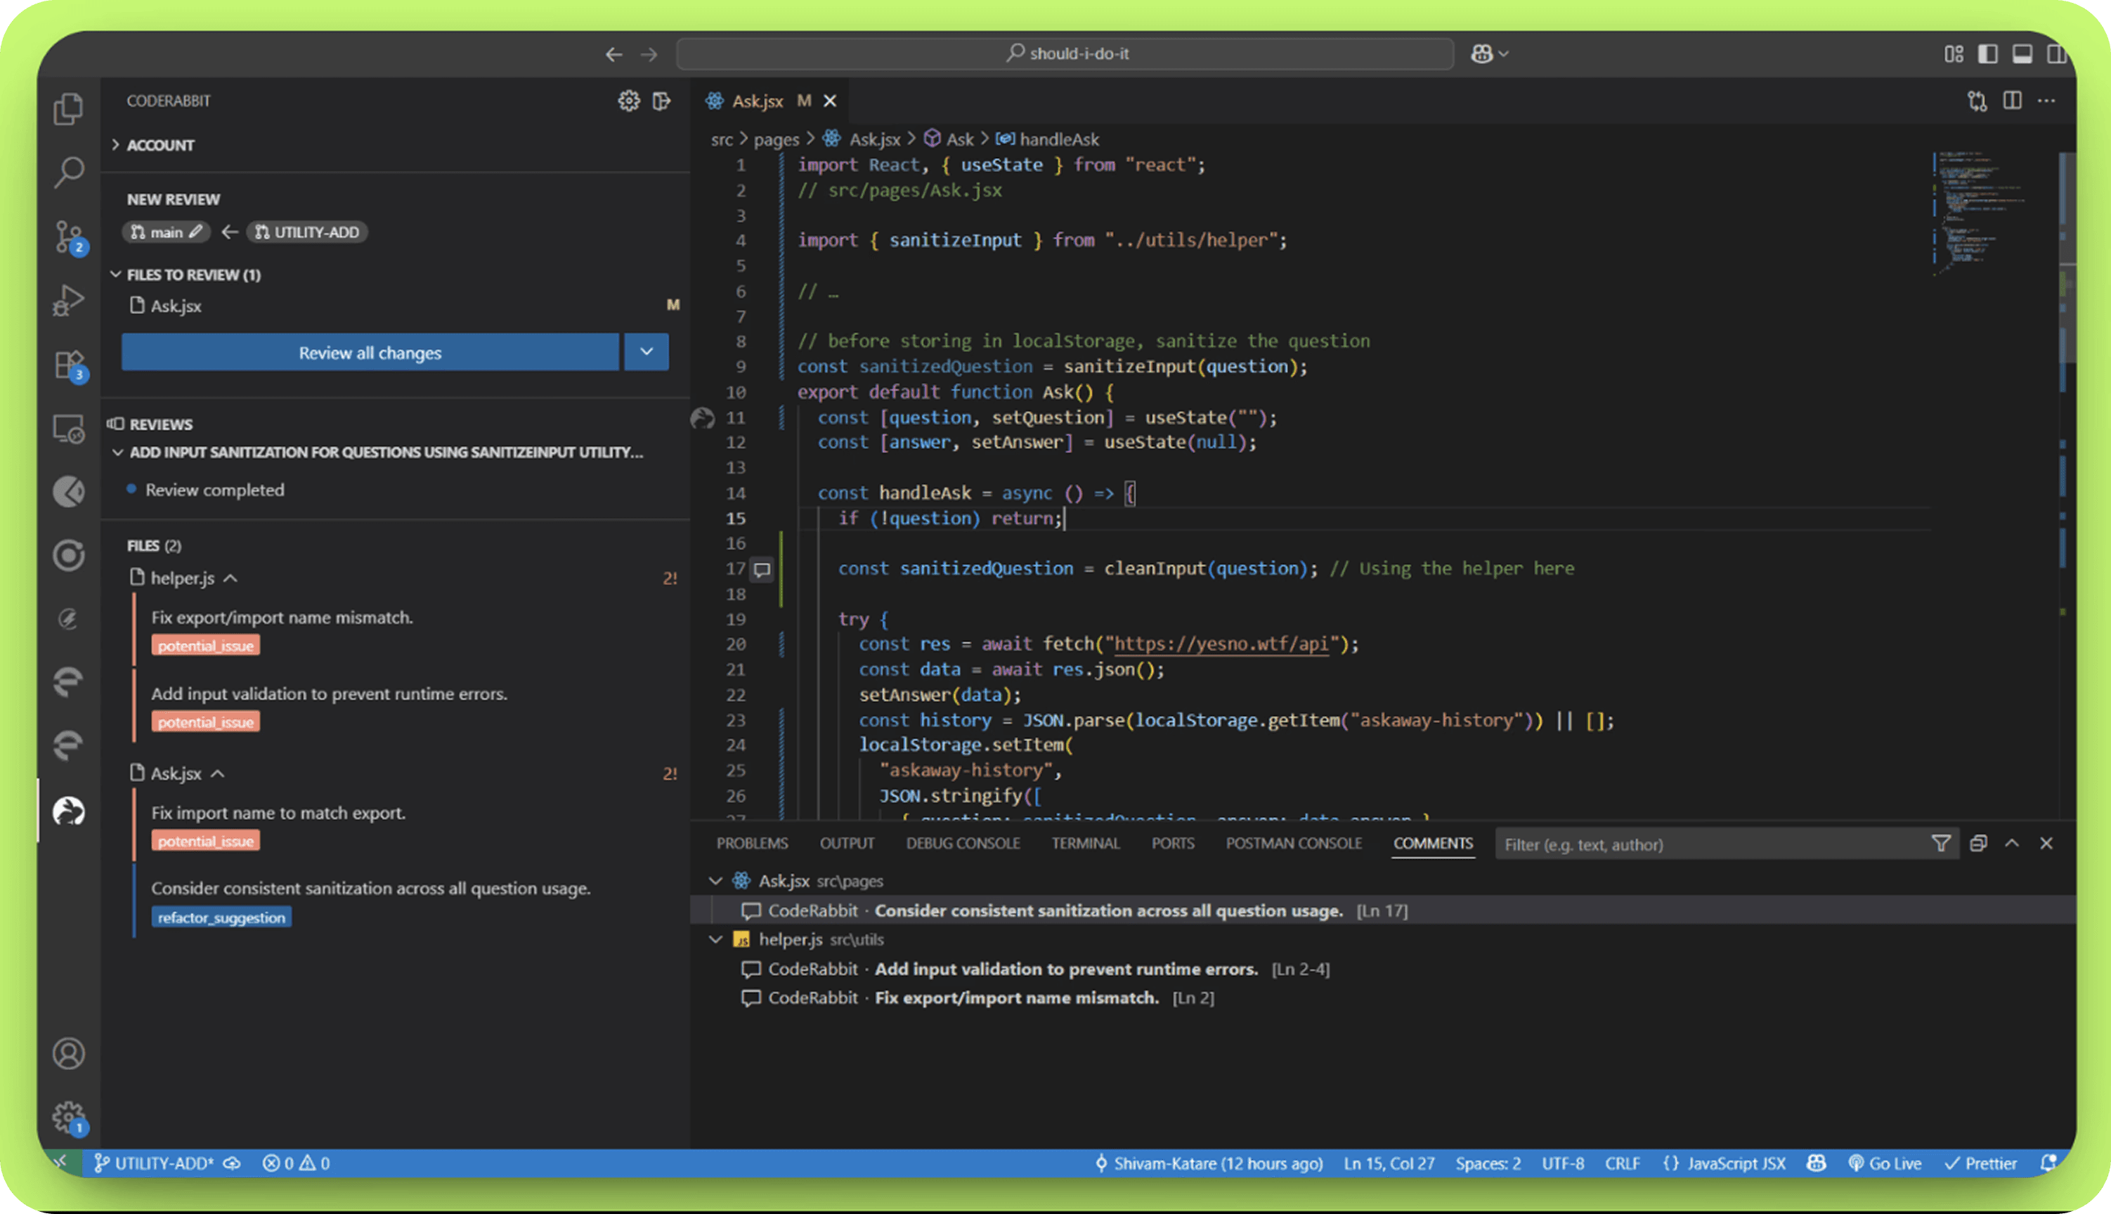The height and width of the screenshot is (1214, 2111).
Task: Click the filter funnel icon in Comments panel
Action: click(1940, 844)
